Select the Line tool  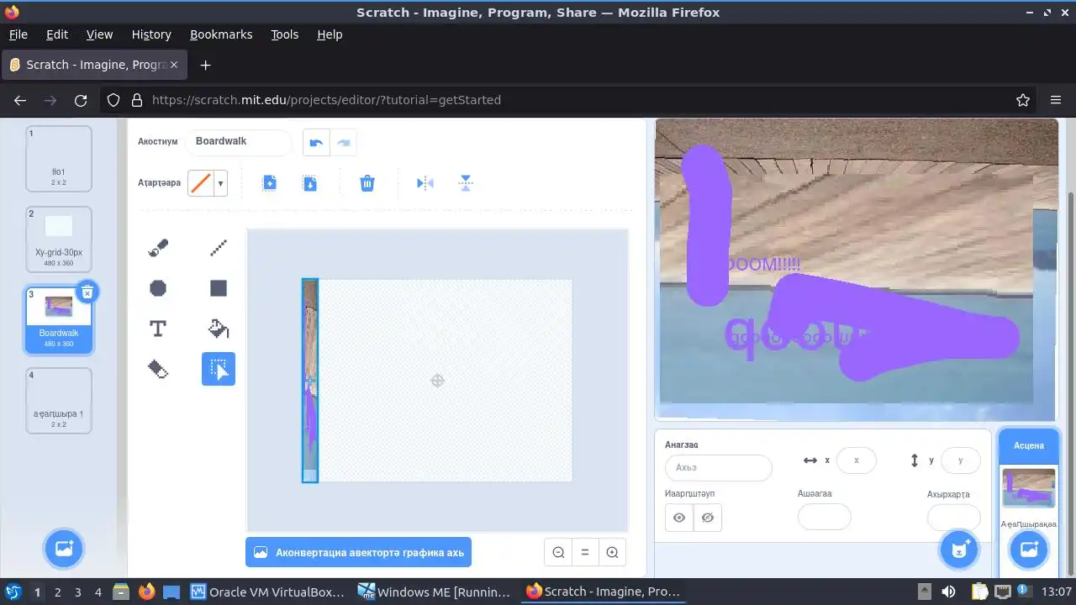coord(219,248)
